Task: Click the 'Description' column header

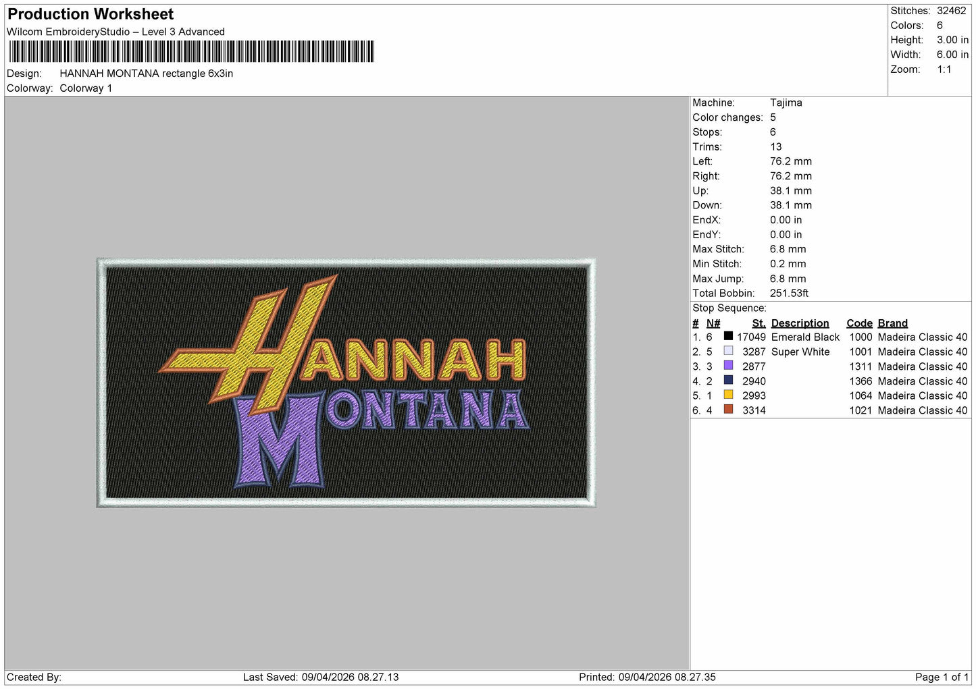Action: tap(800, 323)
